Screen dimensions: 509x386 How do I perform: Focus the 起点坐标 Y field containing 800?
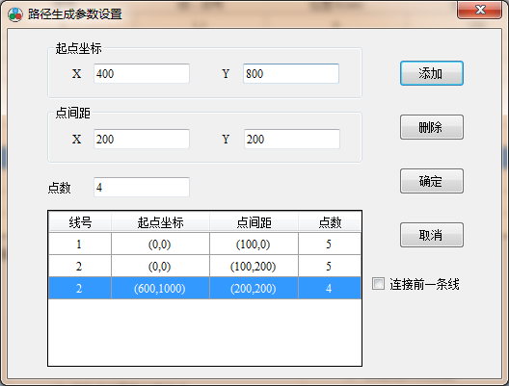point(291,73)
